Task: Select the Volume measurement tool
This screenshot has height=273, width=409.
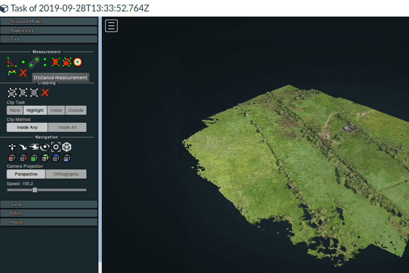Action: pos(67,62)
